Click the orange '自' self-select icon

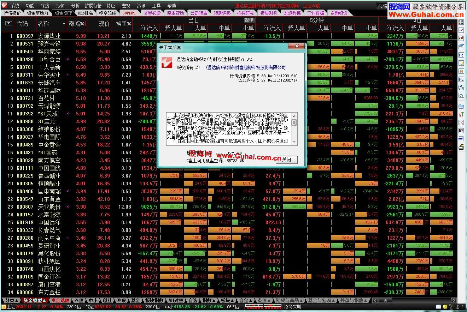coord(461,71)
